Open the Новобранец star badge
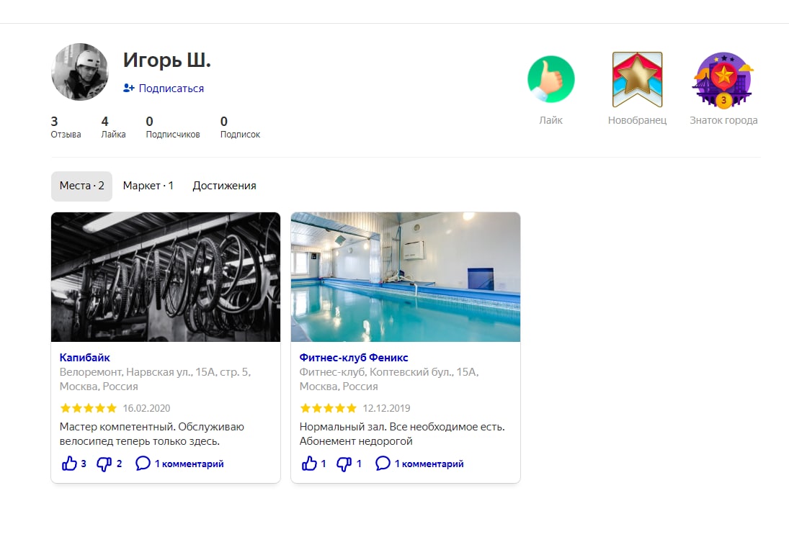The height and width of the screenshot is (542, 789). tap(637, 79)
